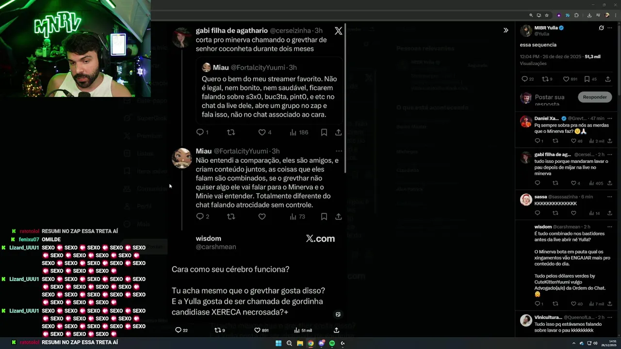Like sassa's KKKKKKKKKKKKKK reply

(573, 213)
